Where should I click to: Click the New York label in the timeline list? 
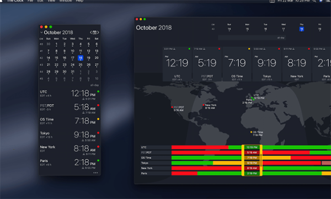pos(147,168)
